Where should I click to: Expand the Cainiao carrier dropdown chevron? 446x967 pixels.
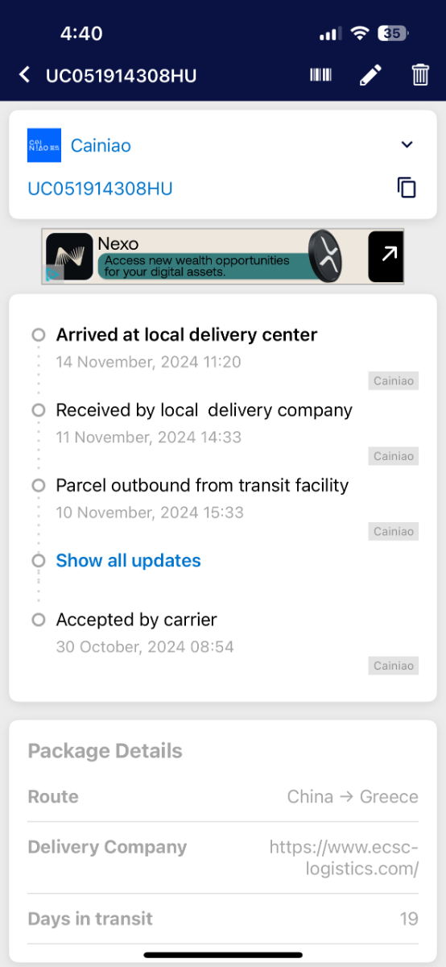407,145
